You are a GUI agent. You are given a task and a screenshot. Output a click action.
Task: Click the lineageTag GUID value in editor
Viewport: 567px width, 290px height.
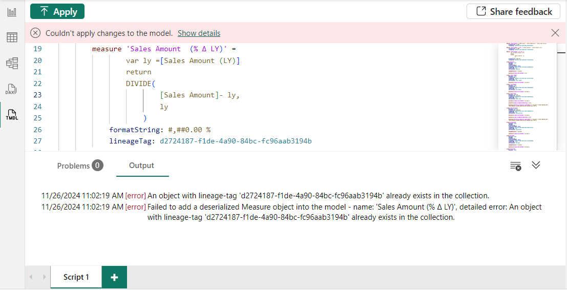[x=236, y=141]
